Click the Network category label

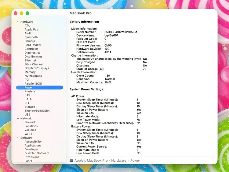[26, 118]
